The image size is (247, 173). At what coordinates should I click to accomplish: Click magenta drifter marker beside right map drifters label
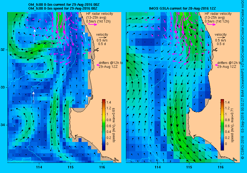[x=216, y=65]
